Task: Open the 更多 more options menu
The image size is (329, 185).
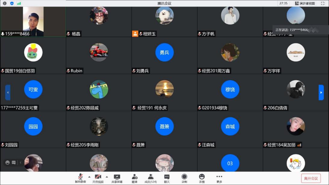Action: tap(219, 178)
